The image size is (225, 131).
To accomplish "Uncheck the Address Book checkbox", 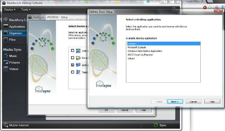I will (x=73, y=65).
